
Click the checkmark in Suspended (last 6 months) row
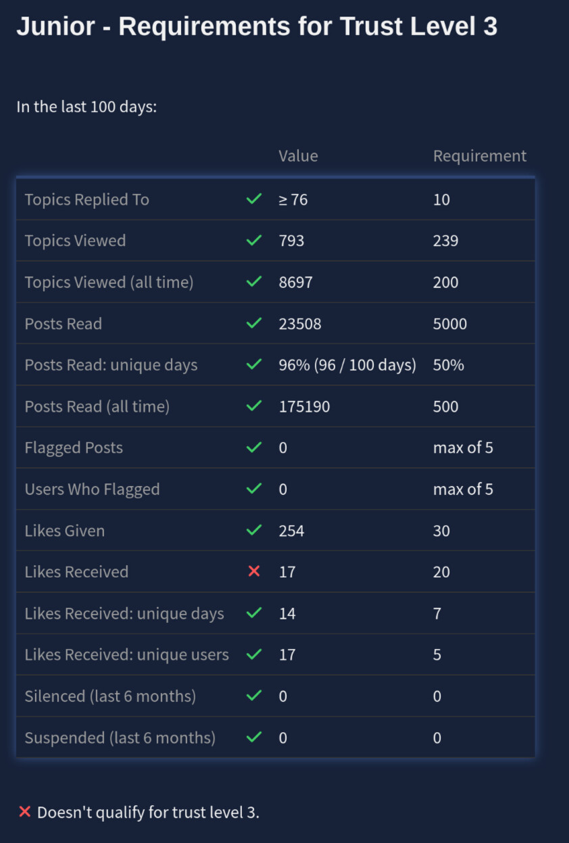click(254, 738)
